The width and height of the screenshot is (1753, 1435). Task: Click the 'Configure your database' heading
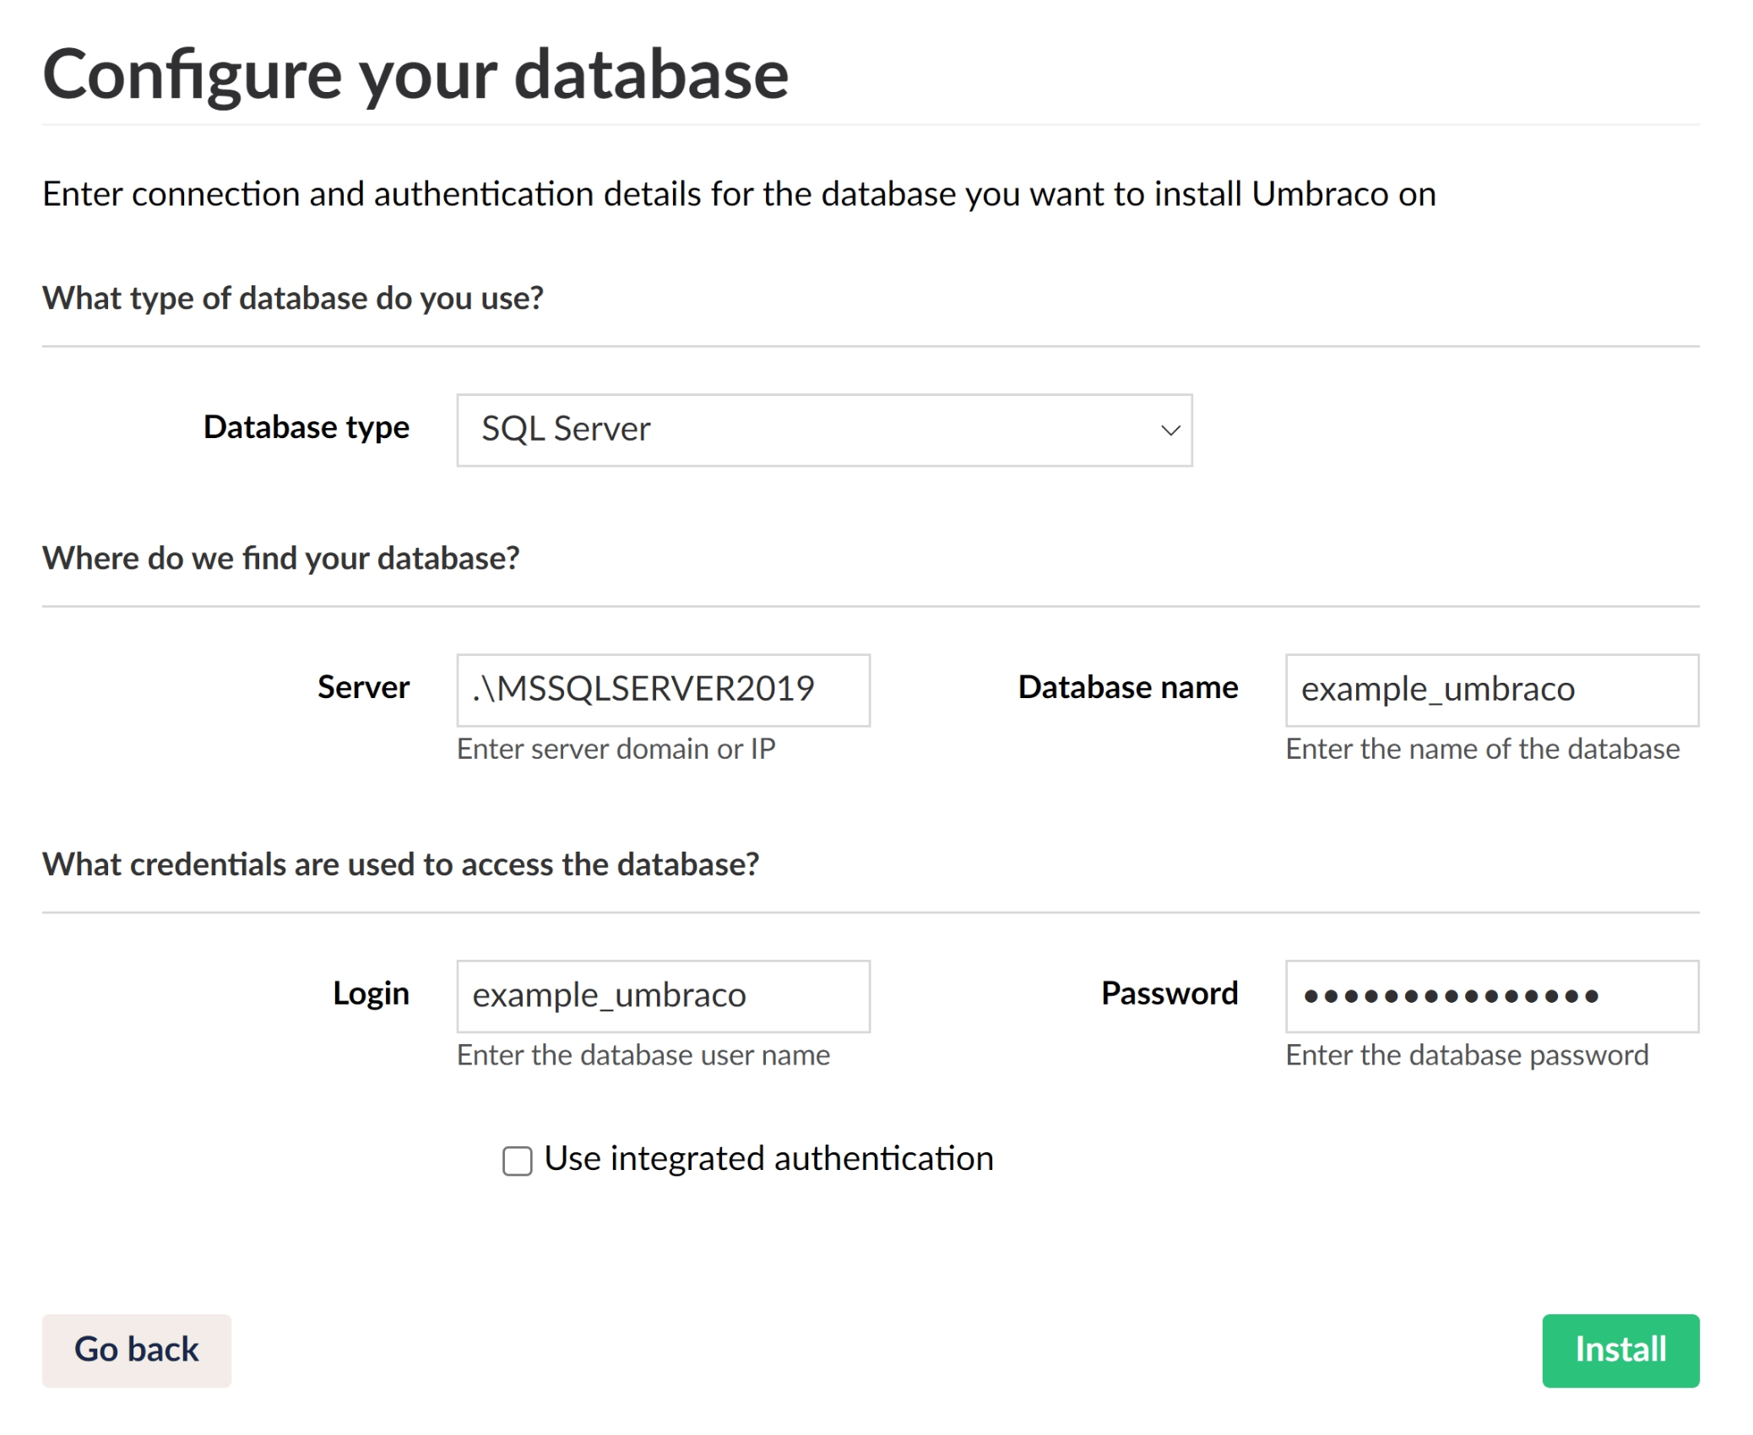click(x=415, y=76)
